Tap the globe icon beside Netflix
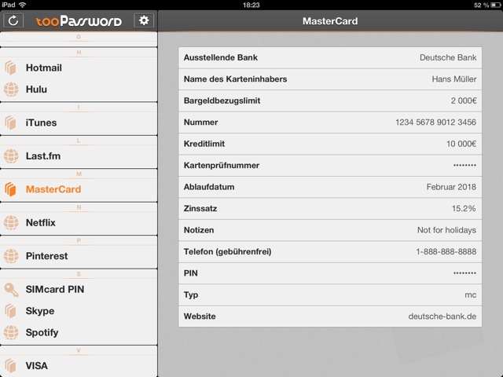The width and height of the screenshot is (503, 377). tap(11, 222)
